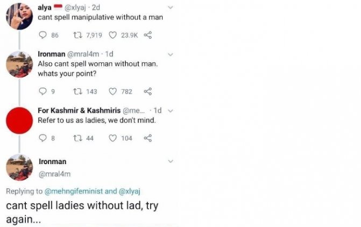Image resolution: width=361 pixels, height=227 pixels.
Task: Reply to Ironman's woman without man tweet
Action: click(44, 91)
